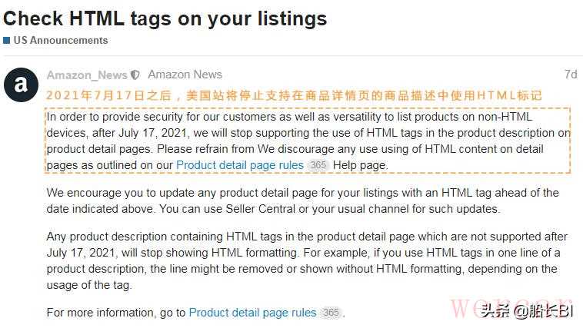The image size is (583, 328).
Task: Click the "Amazon News" user title
Action: (185, 75)
